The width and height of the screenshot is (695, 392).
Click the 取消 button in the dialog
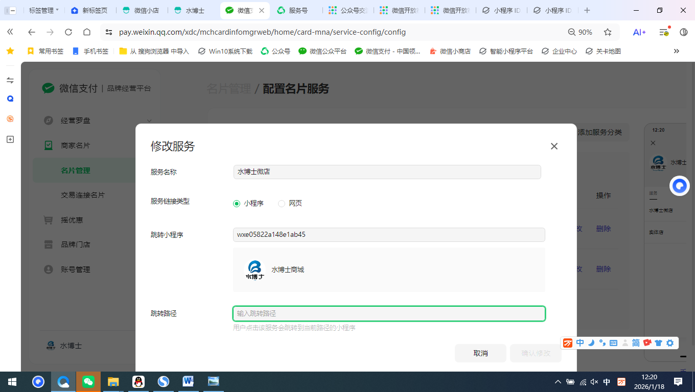480,353
